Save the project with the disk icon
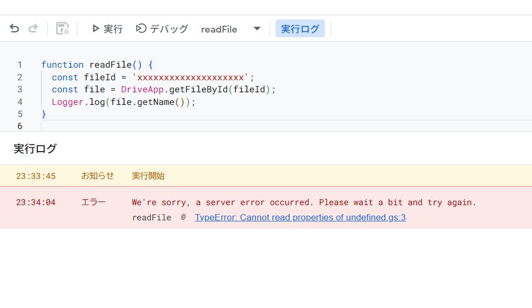This screenshot has height=308, width=532. [x=63, y=29]
